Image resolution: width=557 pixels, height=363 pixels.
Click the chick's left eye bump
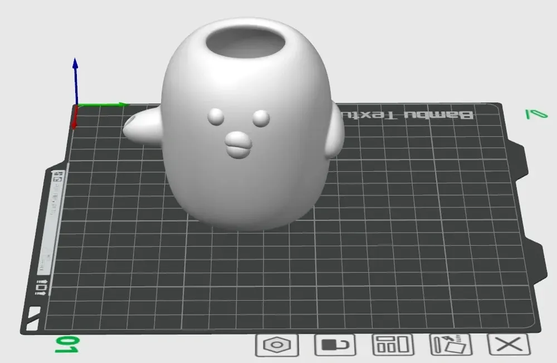pos(216,116)
